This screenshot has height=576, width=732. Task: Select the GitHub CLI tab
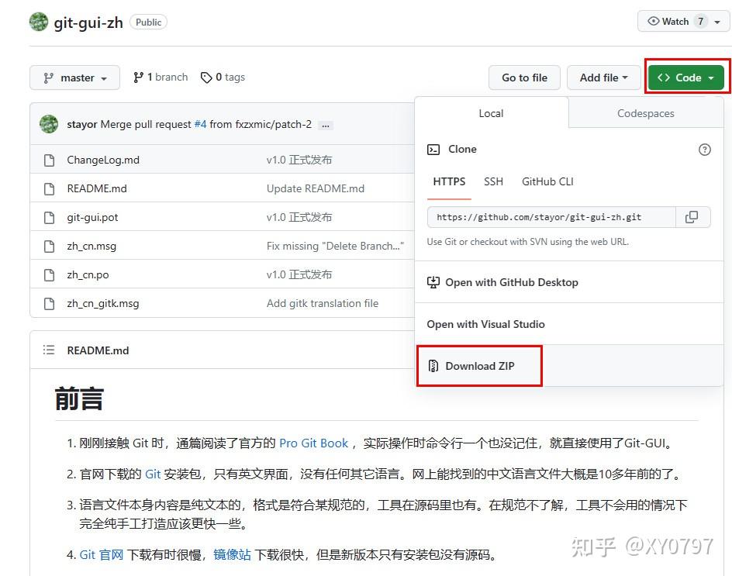point(547,181)
